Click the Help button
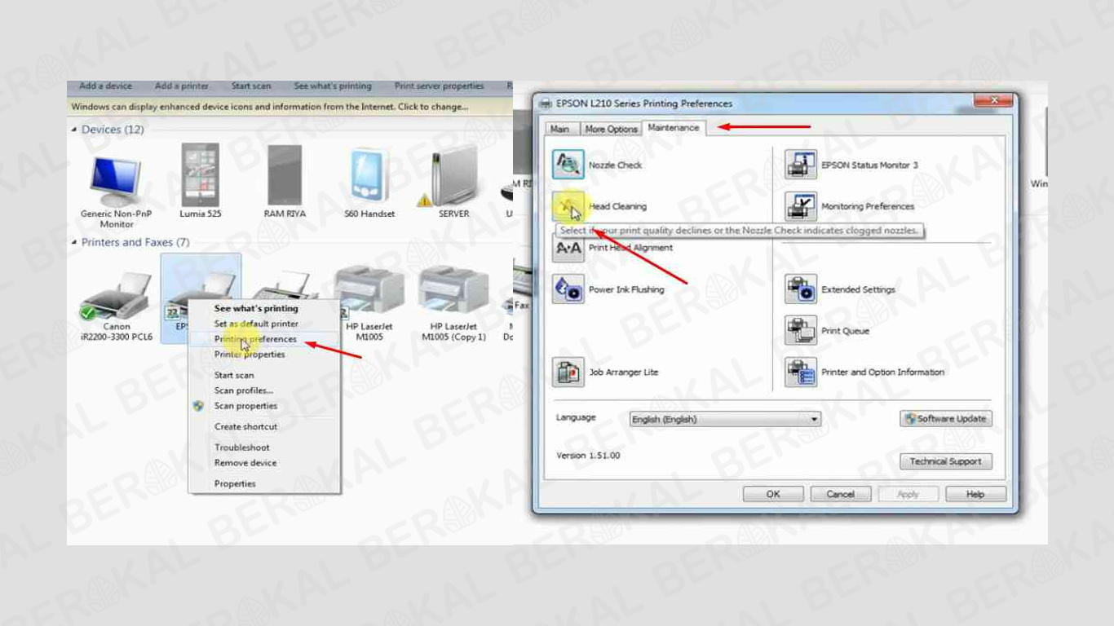Screen dimensions: 1114x626 (975, 494)
